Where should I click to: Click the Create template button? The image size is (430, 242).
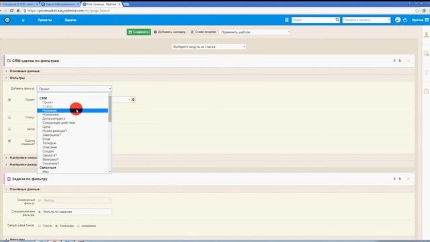point(203,32)
